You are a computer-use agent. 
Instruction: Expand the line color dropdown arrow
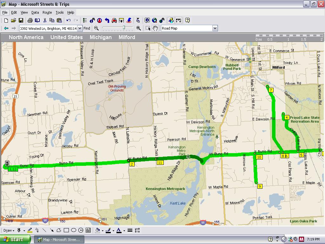[x=113, y=231]
